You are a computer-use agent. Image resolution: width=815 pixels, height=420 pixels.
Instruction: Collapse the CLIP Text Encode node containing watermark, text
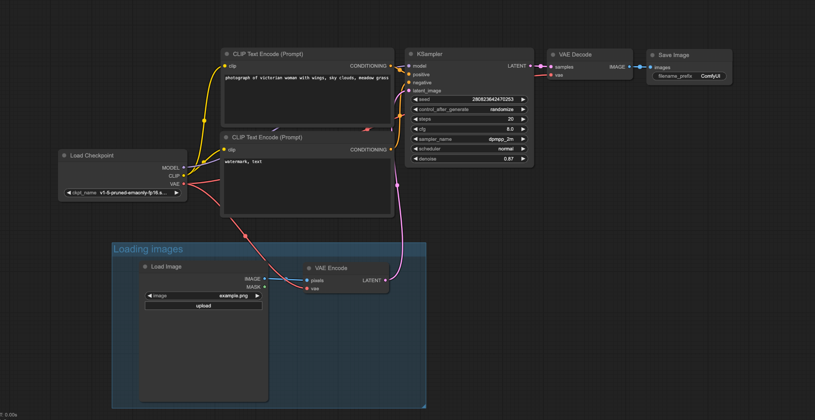[x=226, y=137]
